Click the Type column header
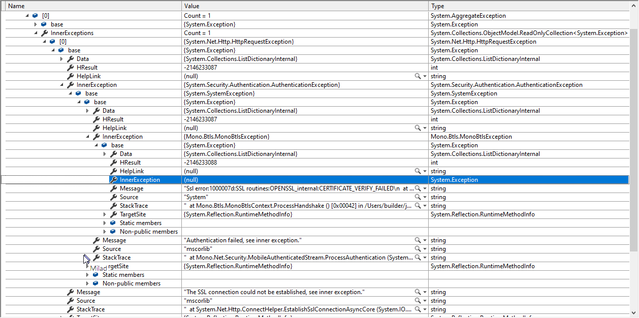This screenshot has width=639, height=318. click(528, 6)
